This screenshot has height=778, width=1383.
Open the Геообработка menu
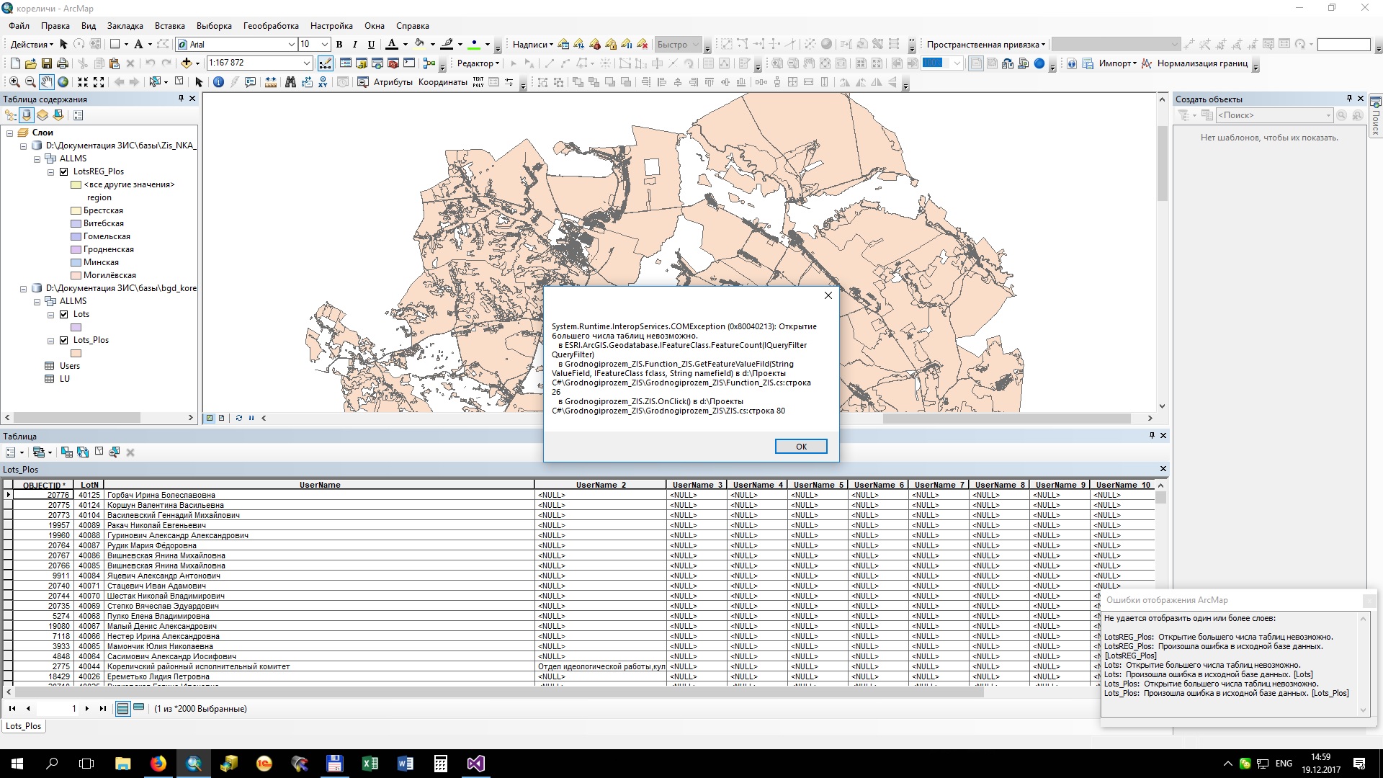[x=271, y=26]
